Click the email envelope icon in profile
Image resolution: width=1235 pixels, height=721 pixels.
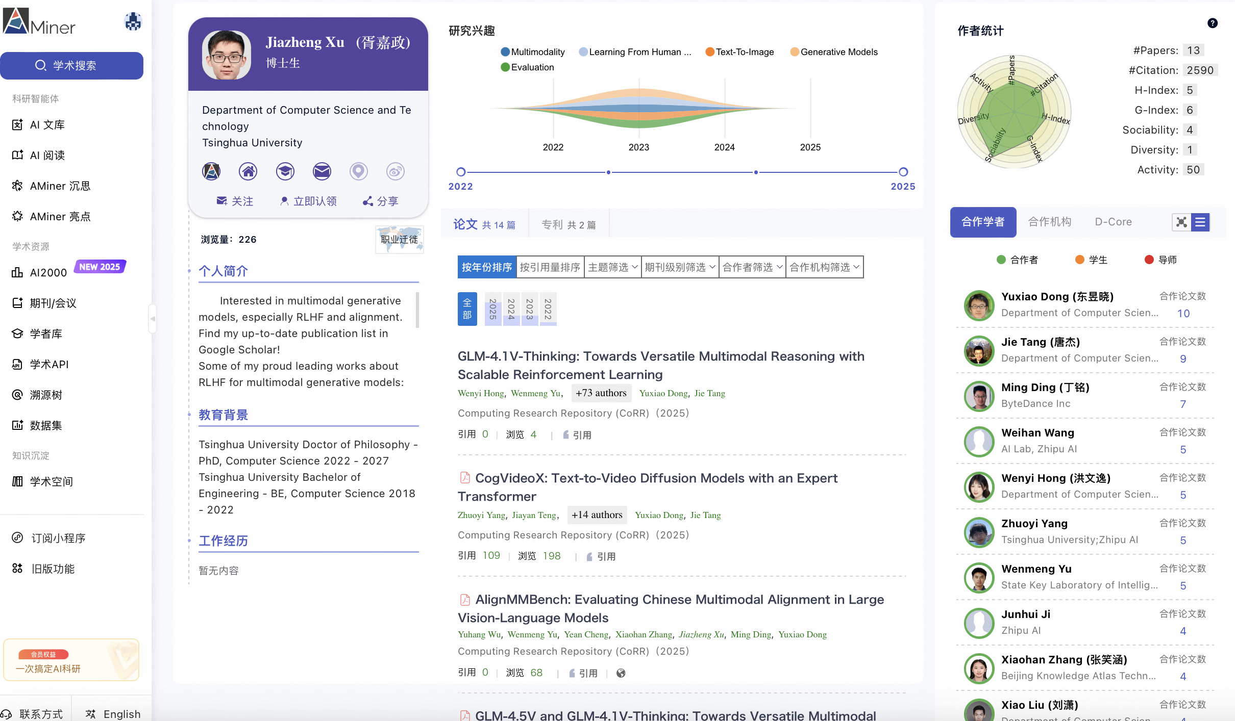(322, 171)
